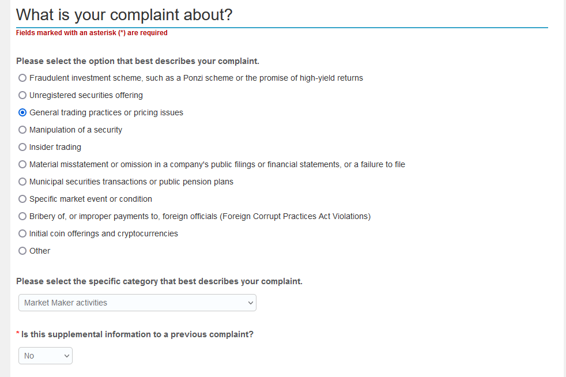Click the Specific market event label text

point(90,199)
